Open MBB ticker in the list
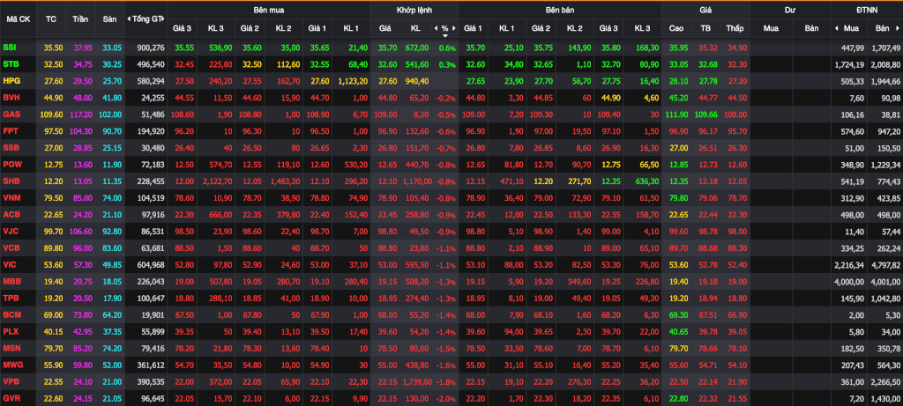Screen dimensions: 903x406 11,281
